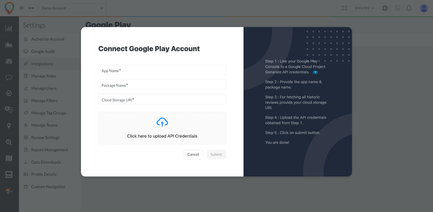433x212 pixels.
Task: Focus the App Name input field
Action: (162, 70)
